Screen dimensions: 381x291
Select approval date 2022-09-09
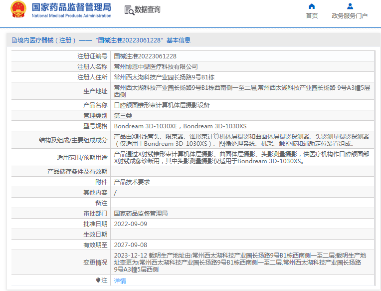131,224
